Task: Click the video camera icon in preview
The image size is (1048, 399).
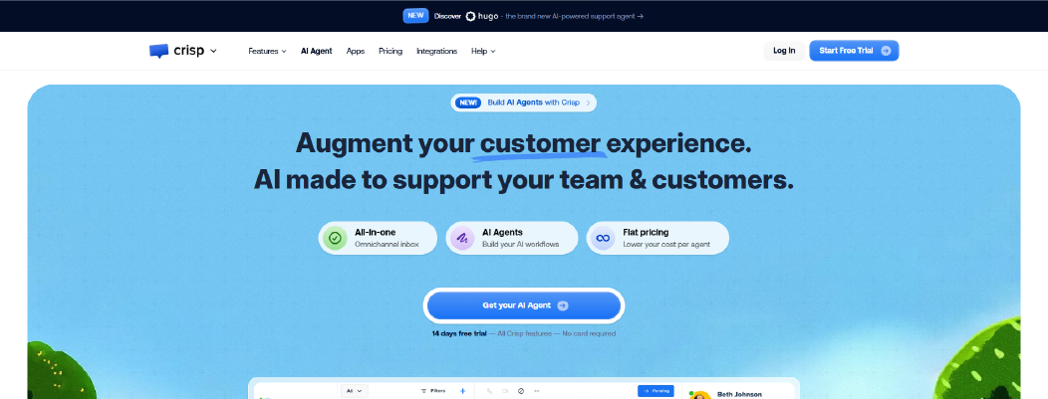Action: click(505, 391)
